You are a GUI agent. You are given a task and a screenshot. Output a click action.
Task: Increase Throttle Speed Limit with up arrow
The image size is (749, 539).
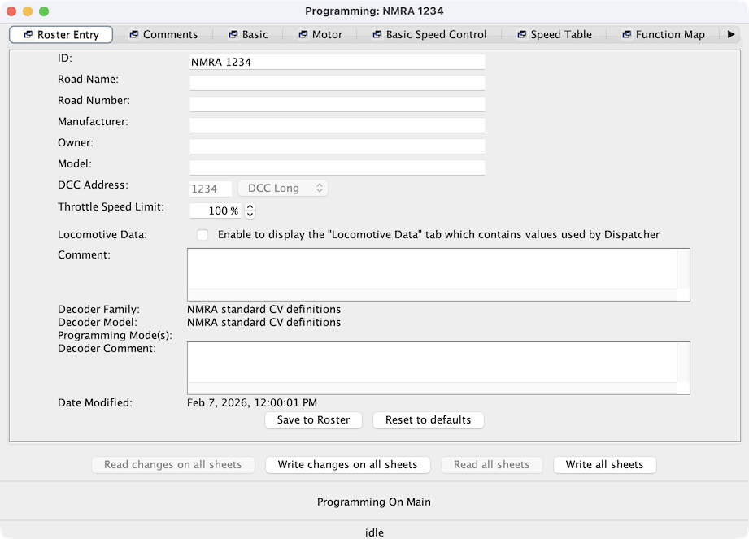250,206
